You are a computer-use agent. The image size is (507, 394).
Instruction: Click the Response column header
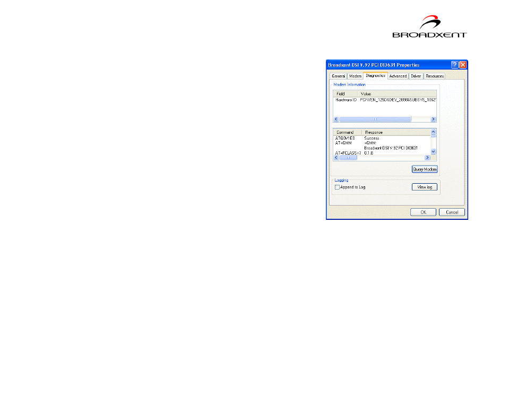pos(396,132)
